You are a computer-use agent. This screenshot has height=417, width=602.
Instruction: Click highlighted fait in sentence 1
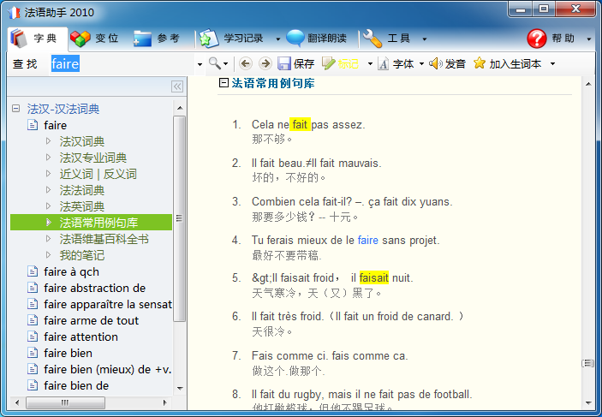click(x=300, y=124)
